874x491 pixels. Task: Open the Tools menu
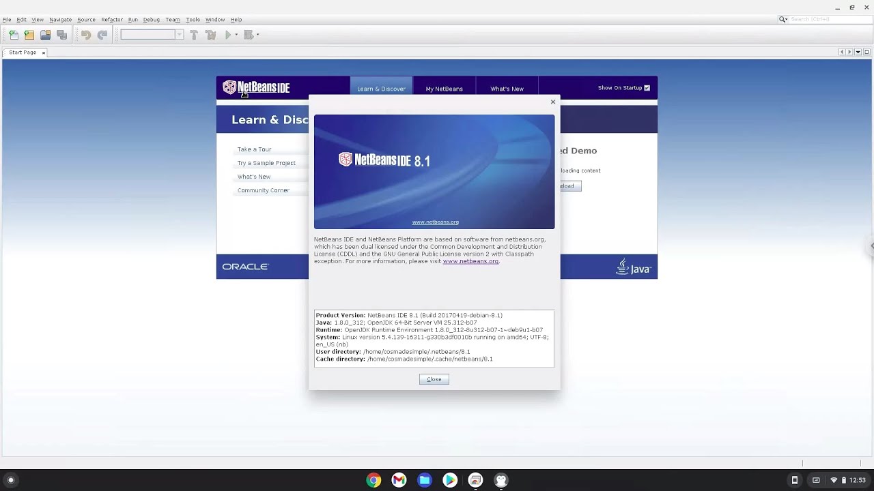[x=193, y=20]
